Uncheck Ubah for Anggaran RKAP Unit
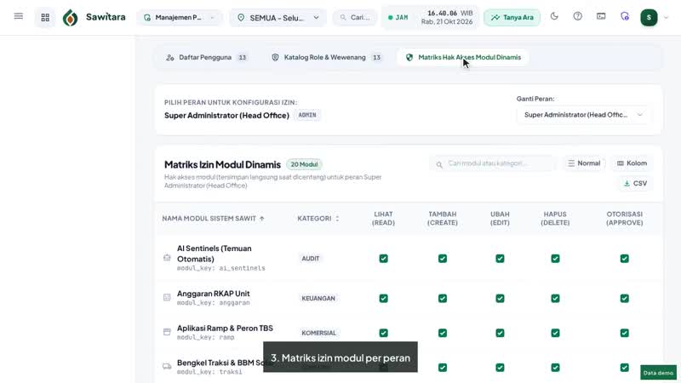 click(x=500, y=299)
